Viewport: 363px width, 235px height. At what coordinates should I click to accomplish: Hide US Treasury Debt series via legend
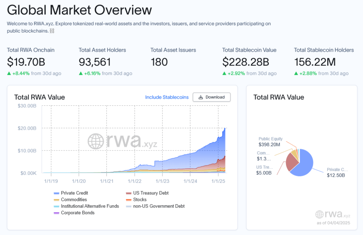click(150, 193)
